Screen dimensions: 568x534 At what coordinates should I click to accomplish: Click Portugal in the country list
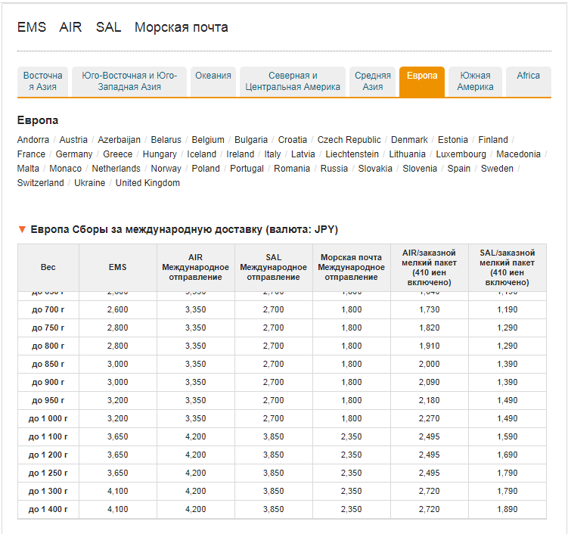pyautogui.click(x=247, y=169)
